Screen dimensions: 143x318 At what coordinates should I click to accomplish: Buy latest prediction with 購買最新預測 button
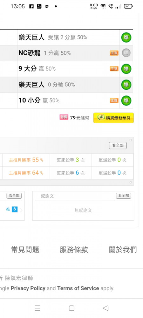(x=113, y=118)
